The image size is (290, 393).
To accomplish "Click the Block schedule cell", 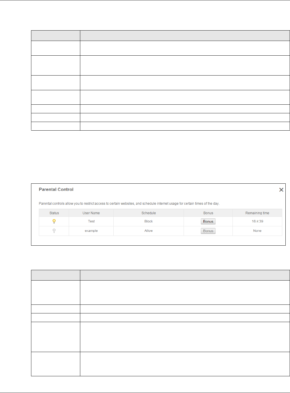I will 149,221.
